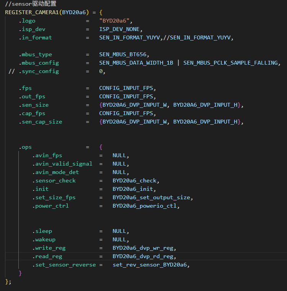This screenshot has width=287, height=291.
Task: Click the ".init" member
Action: point(40,189)
